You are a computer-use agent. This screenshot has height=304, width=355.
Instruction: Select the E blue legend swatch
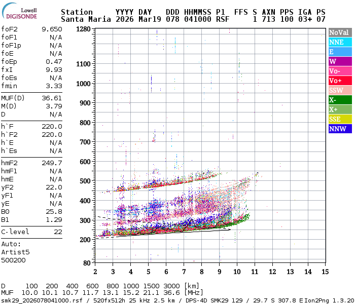coord(340,52)
